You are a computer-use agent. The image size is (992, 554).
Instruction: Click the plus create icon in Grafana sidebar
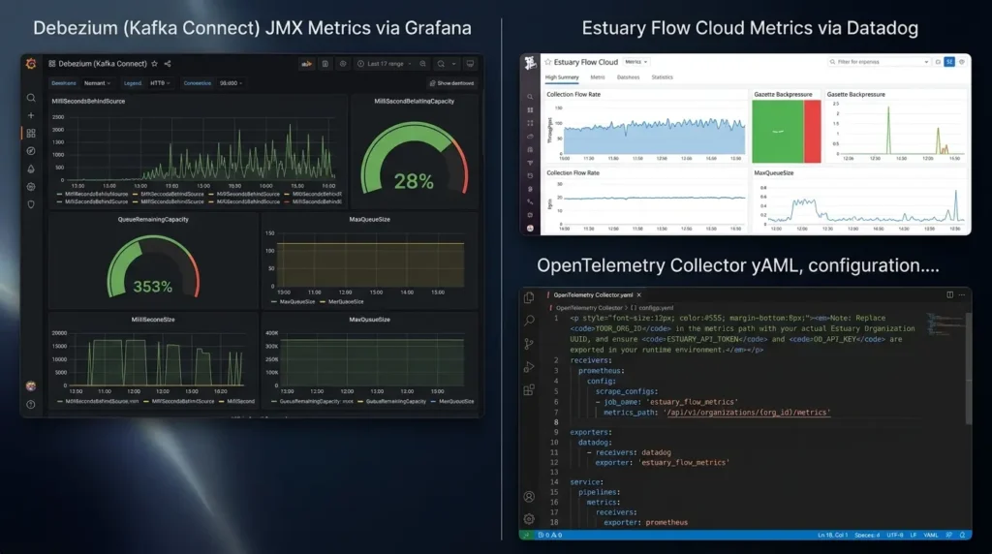[x=31, y=115]
